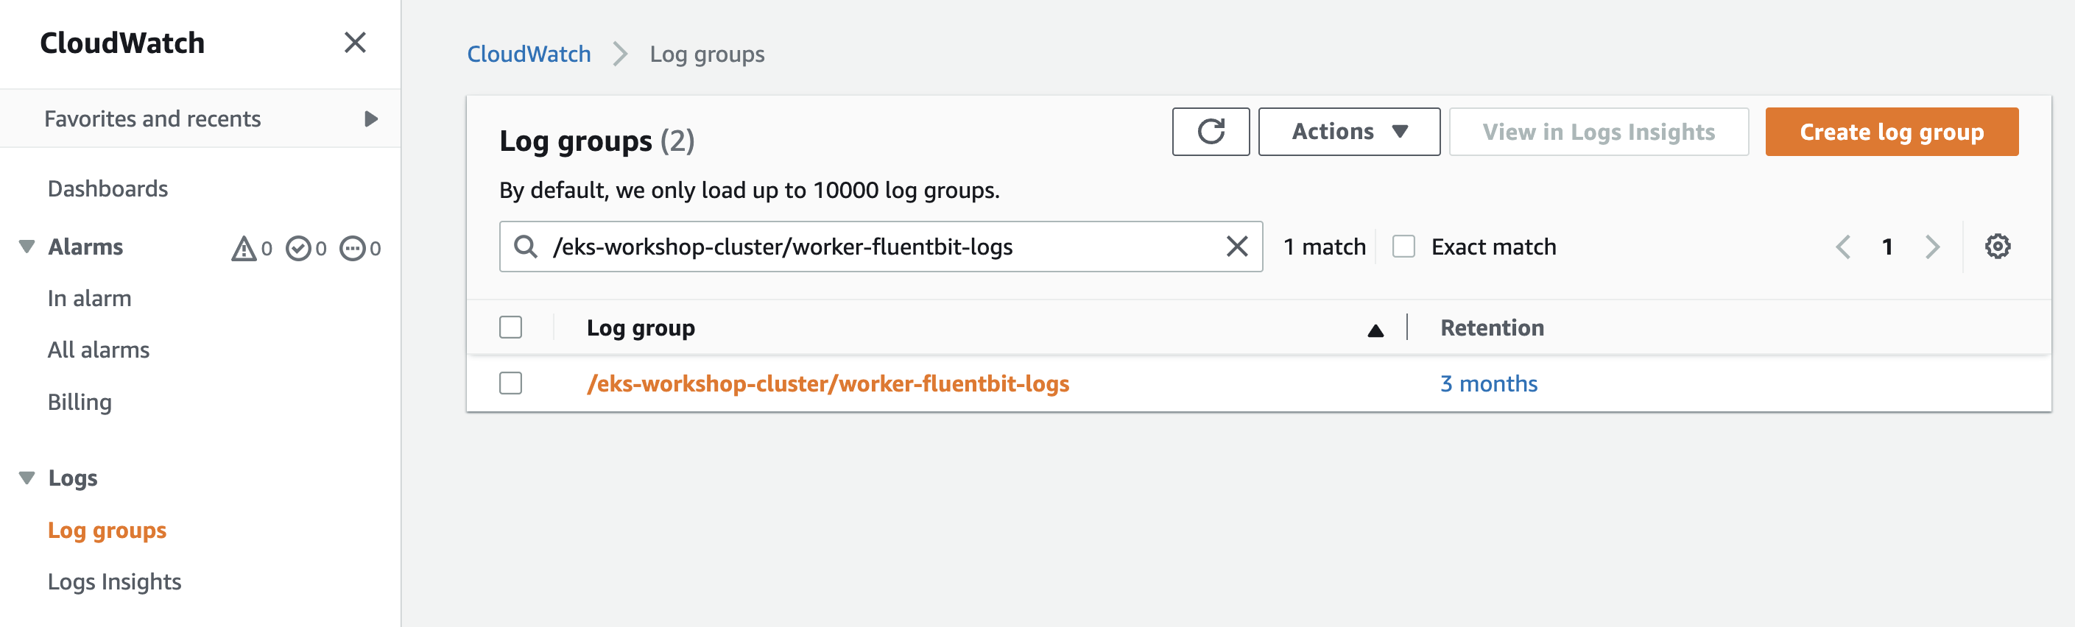Viewport: 2075px width, 627px height.
Task: Click CloudWatch breadcrumb link
Action: coord(529,54)
